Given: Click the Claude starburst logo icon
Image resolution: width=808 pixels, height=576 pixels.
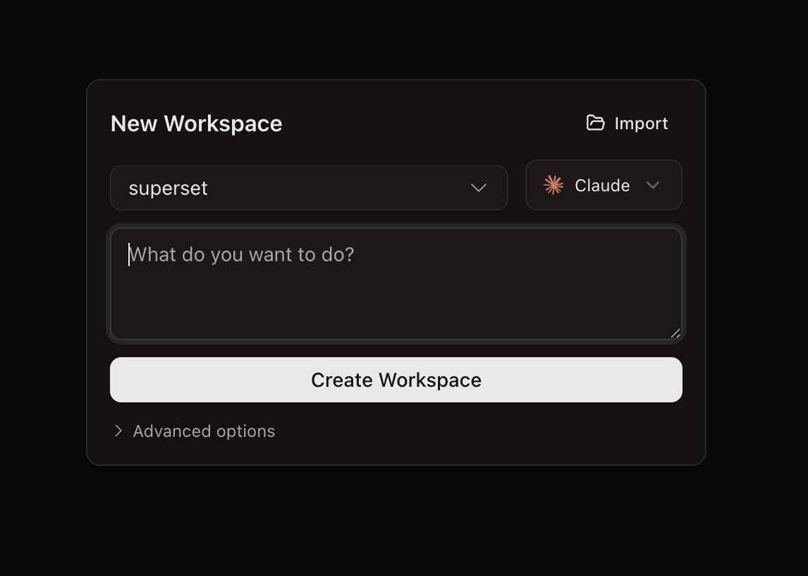Looking at the screenshot, I should point(553,185).
